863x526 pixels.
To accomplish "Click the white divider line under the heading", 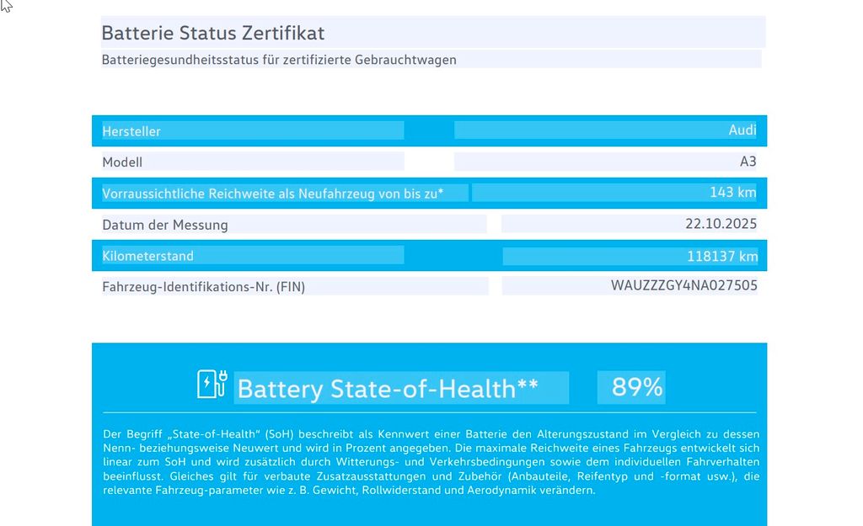I will pos(430,412).
